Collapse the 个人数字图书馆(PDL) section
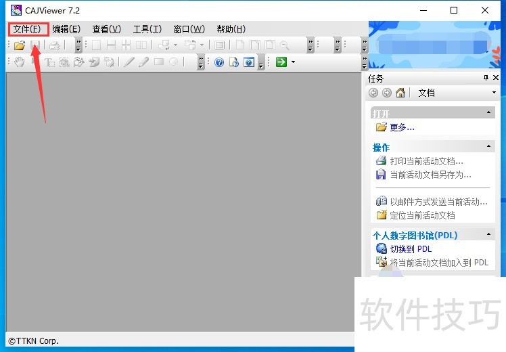The height and width of the screenshot is (352, 506). [x=489, y=234]
